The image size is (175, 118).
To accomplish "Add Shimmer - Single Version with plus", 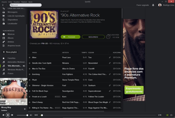I will coord(30,86).
